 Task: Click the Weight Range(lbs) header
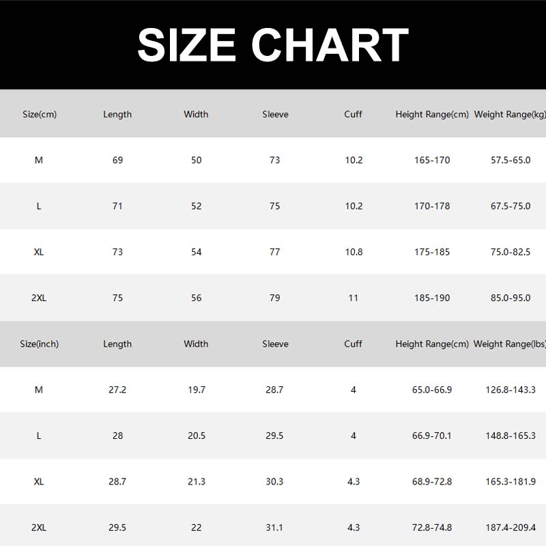point(510,344)
